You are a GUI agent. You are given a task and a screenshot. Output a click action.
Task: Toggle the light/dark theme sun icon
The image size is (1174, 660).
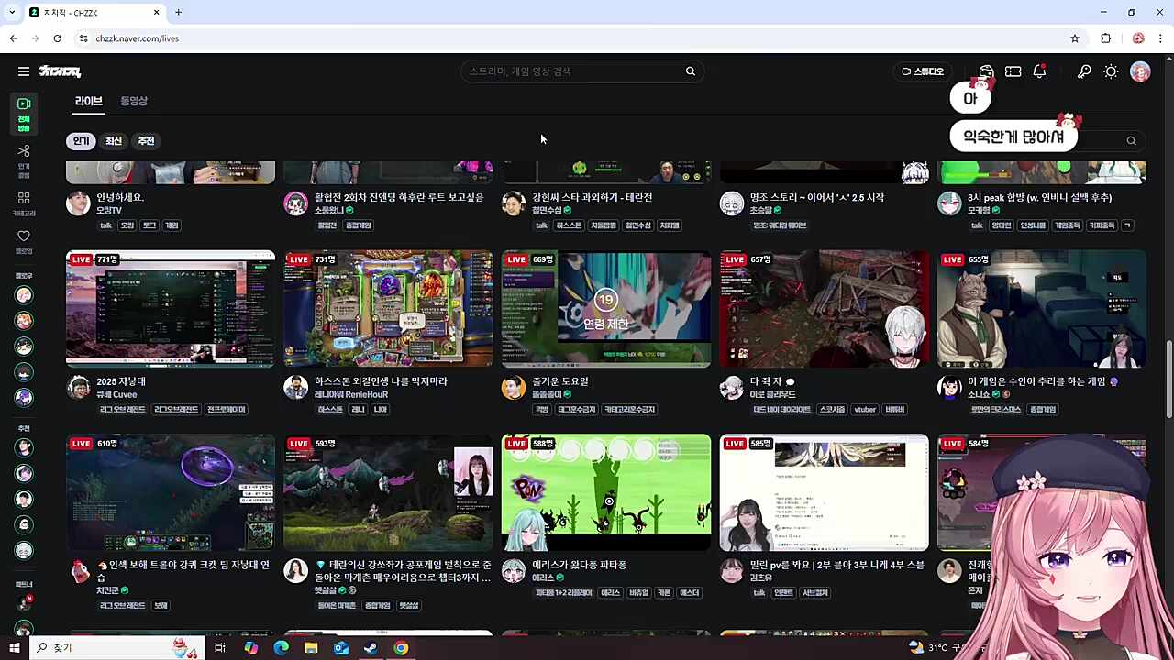pos(1111,71)
